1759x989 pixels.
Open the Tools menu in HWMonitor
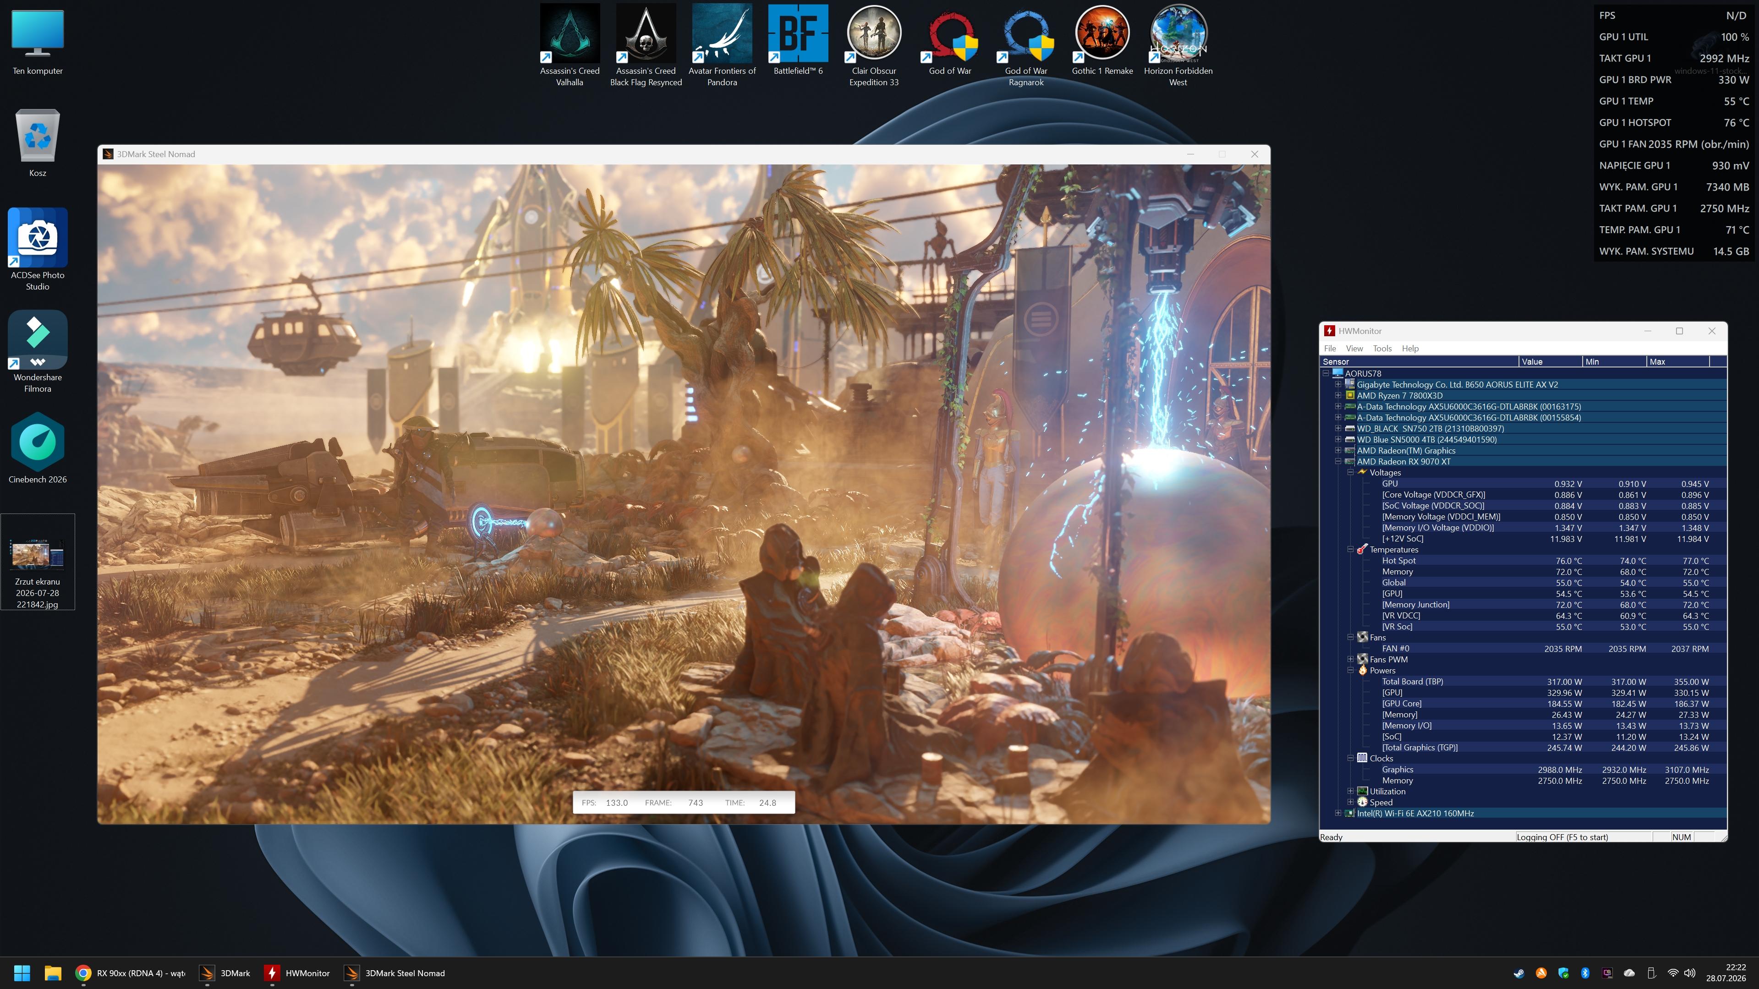click(x=1382, y=348)
